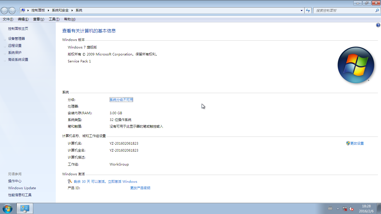Open the Start menu orb
381x214 pixels.
[7, 208]
